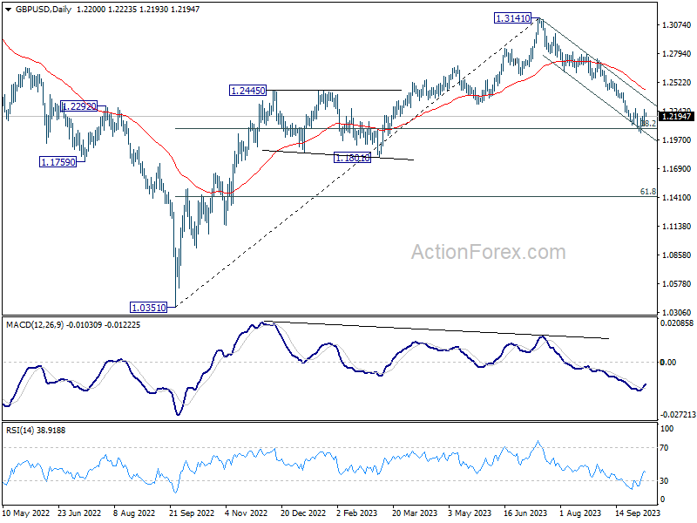Open the chart menu triangle beside GBPUSD
697x523 pixels.
9,10
